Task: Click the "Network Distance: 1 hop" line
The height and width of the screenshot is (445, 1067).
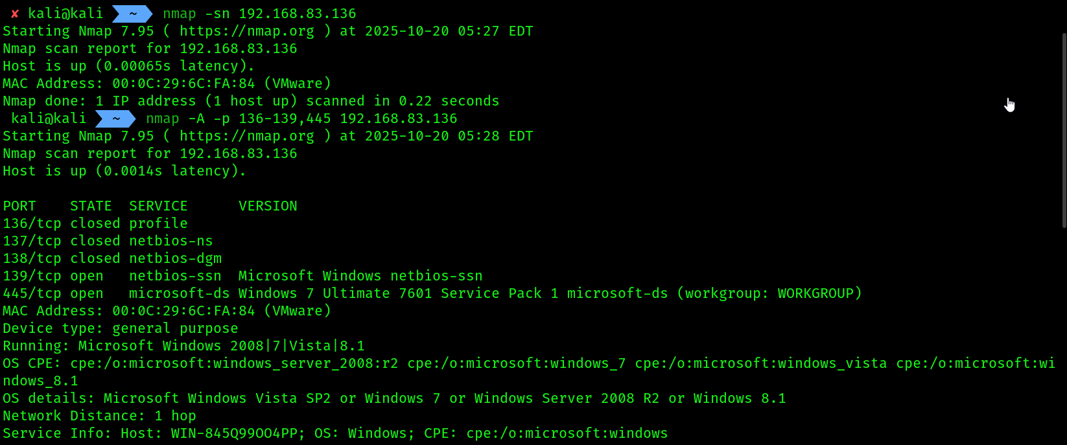Action: [99, 416]
